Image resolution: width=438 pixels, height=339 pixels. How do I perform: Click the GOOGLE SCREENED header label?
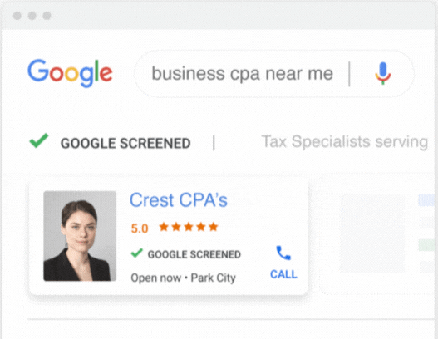125,143
